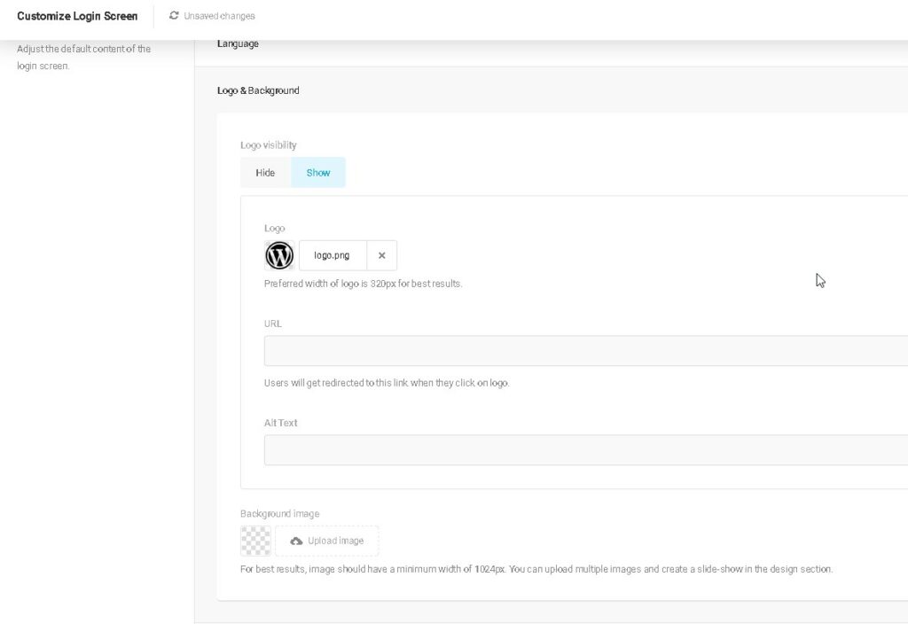Collapse the Logo & Background section

(258, 90)
